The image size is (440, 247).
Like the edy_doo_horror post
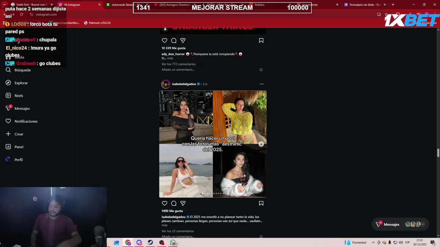pyautogui.click(x=165, y=40)
